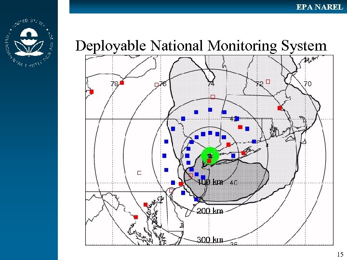347x260 pixels.
Task: Click the hollow red square below the 74 label
Action: pos(213,97)
